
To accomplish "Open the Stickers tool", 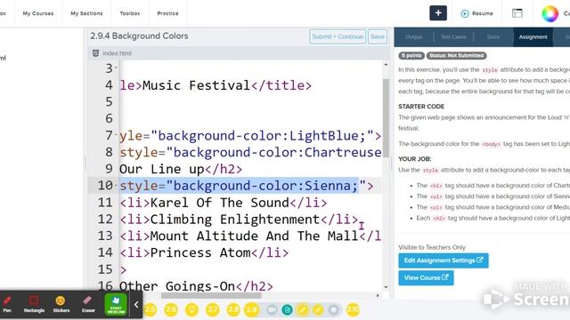I will 61,304.
